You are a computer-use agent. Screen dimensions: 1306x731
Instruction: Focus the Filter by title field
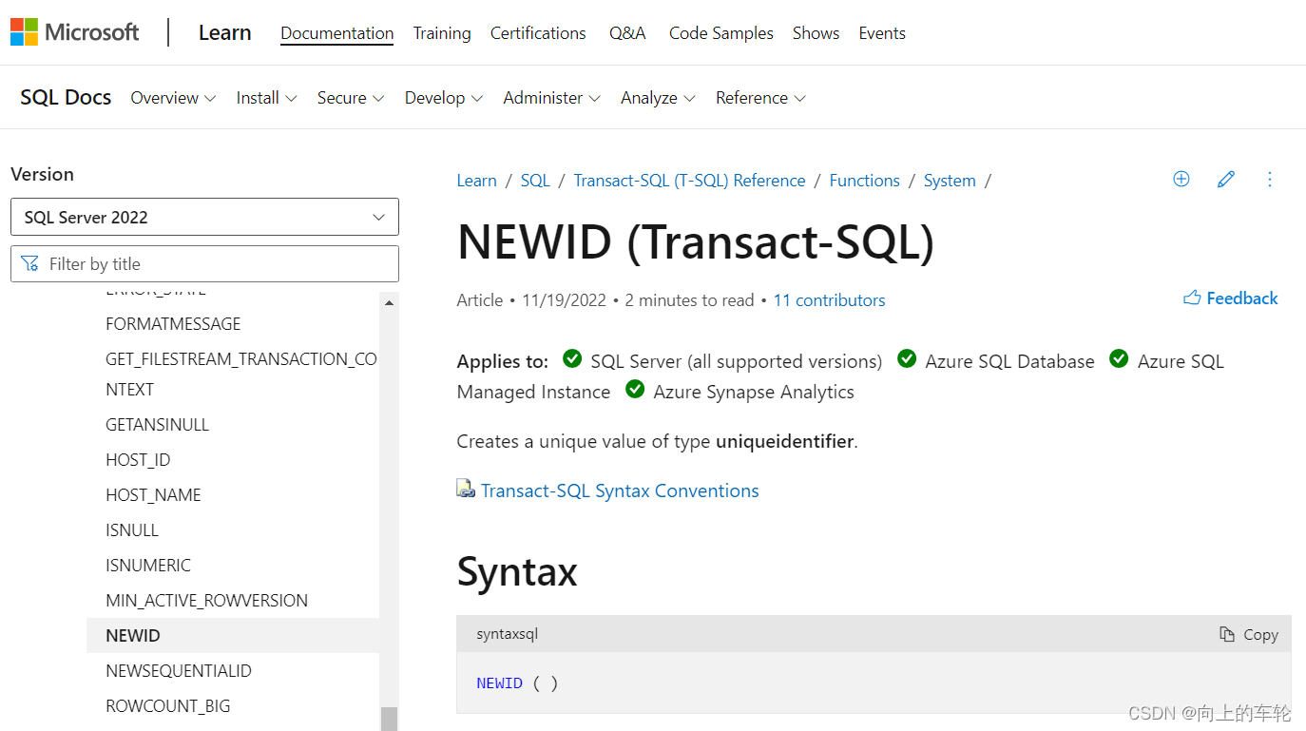204,263
